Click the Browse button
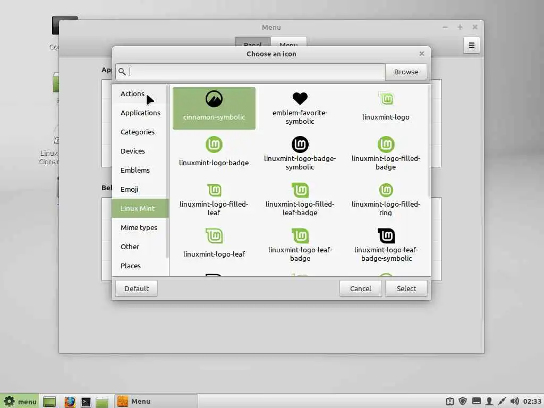The width and height of the screenshot is (544, 408). 406,72
